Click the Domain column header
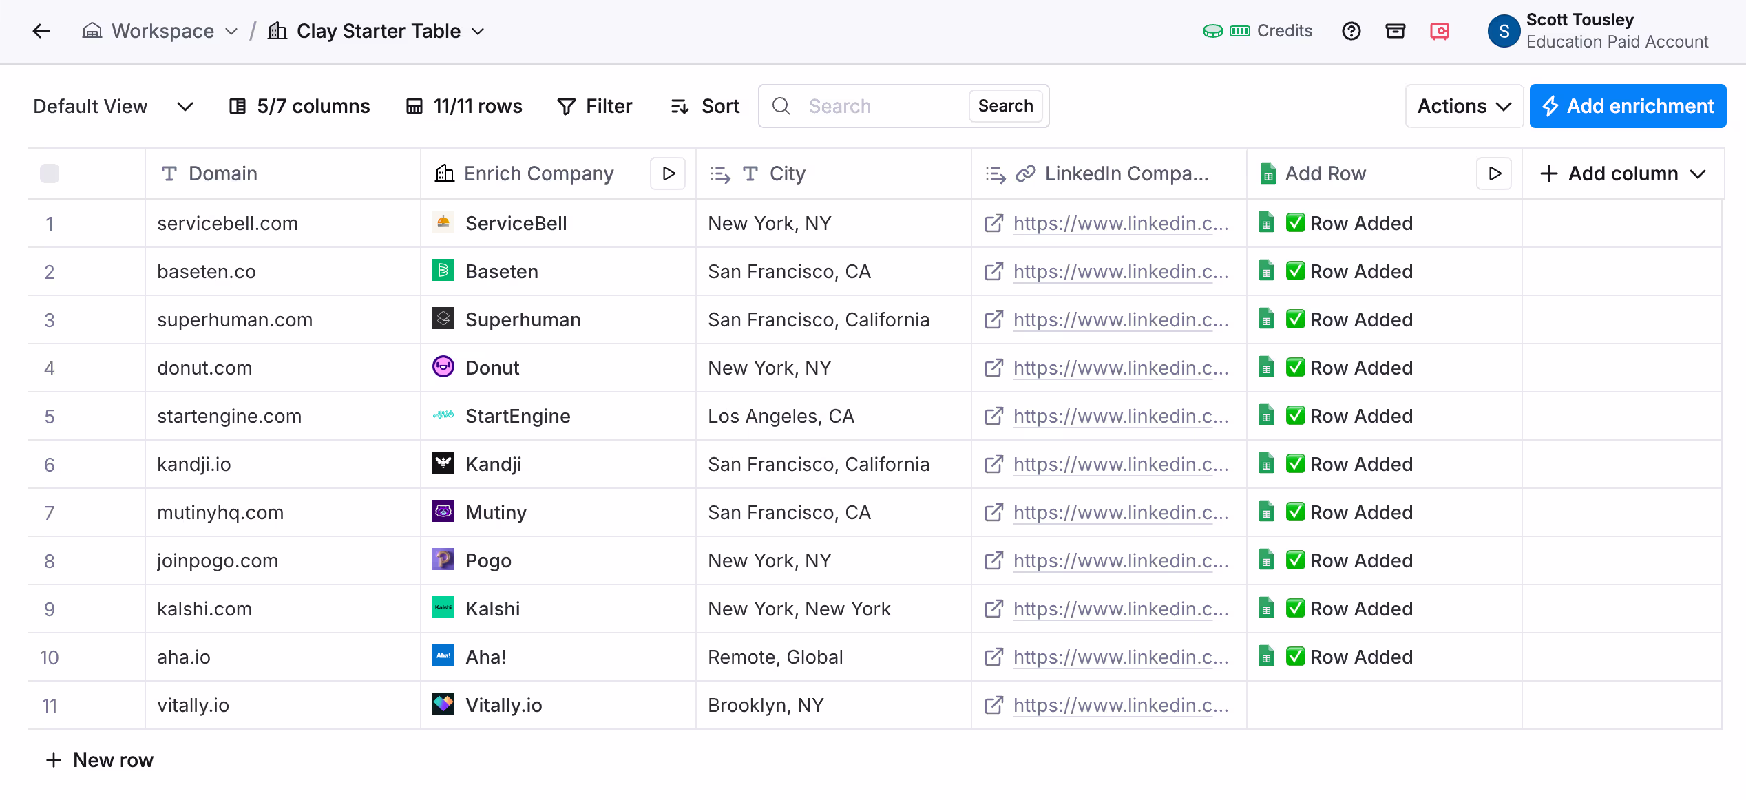 click(282, 173)
